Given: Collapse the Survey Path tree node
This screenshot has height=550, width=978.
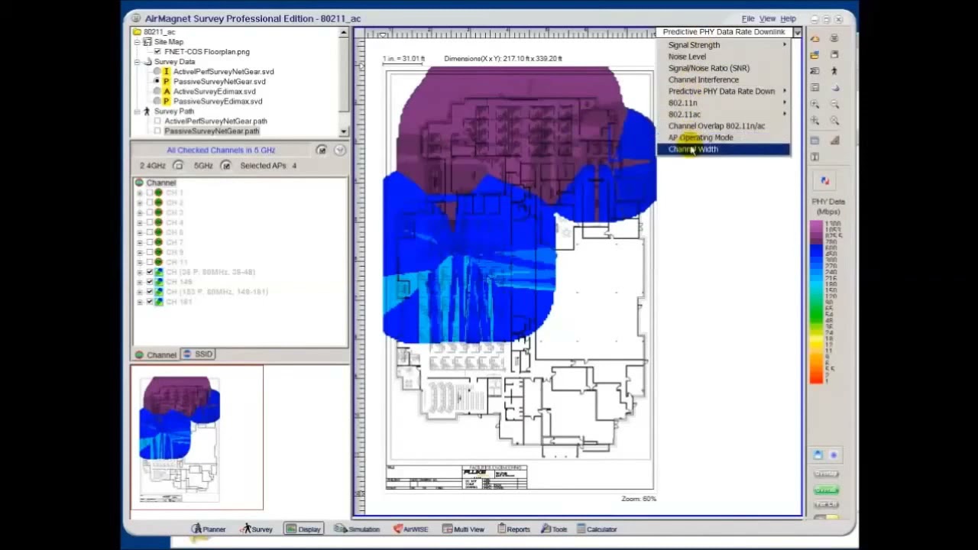Looking at the screenshot, I should coord(138,112).
